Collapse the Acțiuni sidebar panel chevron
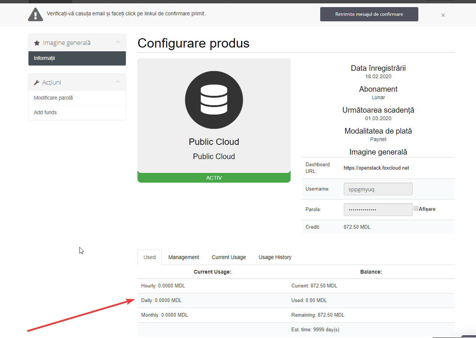Viewport: 476px width, 338px height. pyautogui.click(x=118, y=82)
